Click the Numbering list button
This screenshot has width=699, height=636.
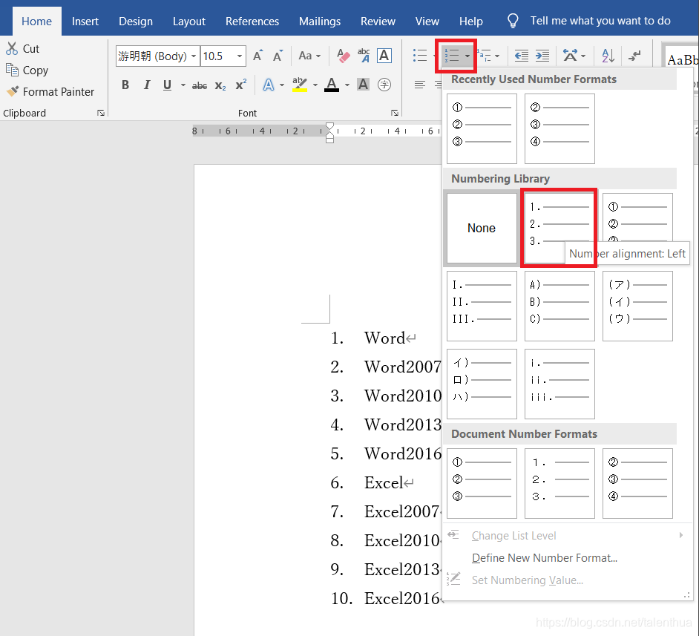coord(452,56)
